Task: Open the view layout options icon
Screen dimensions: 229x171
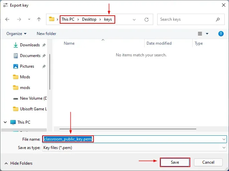Action: coord(200,34)
